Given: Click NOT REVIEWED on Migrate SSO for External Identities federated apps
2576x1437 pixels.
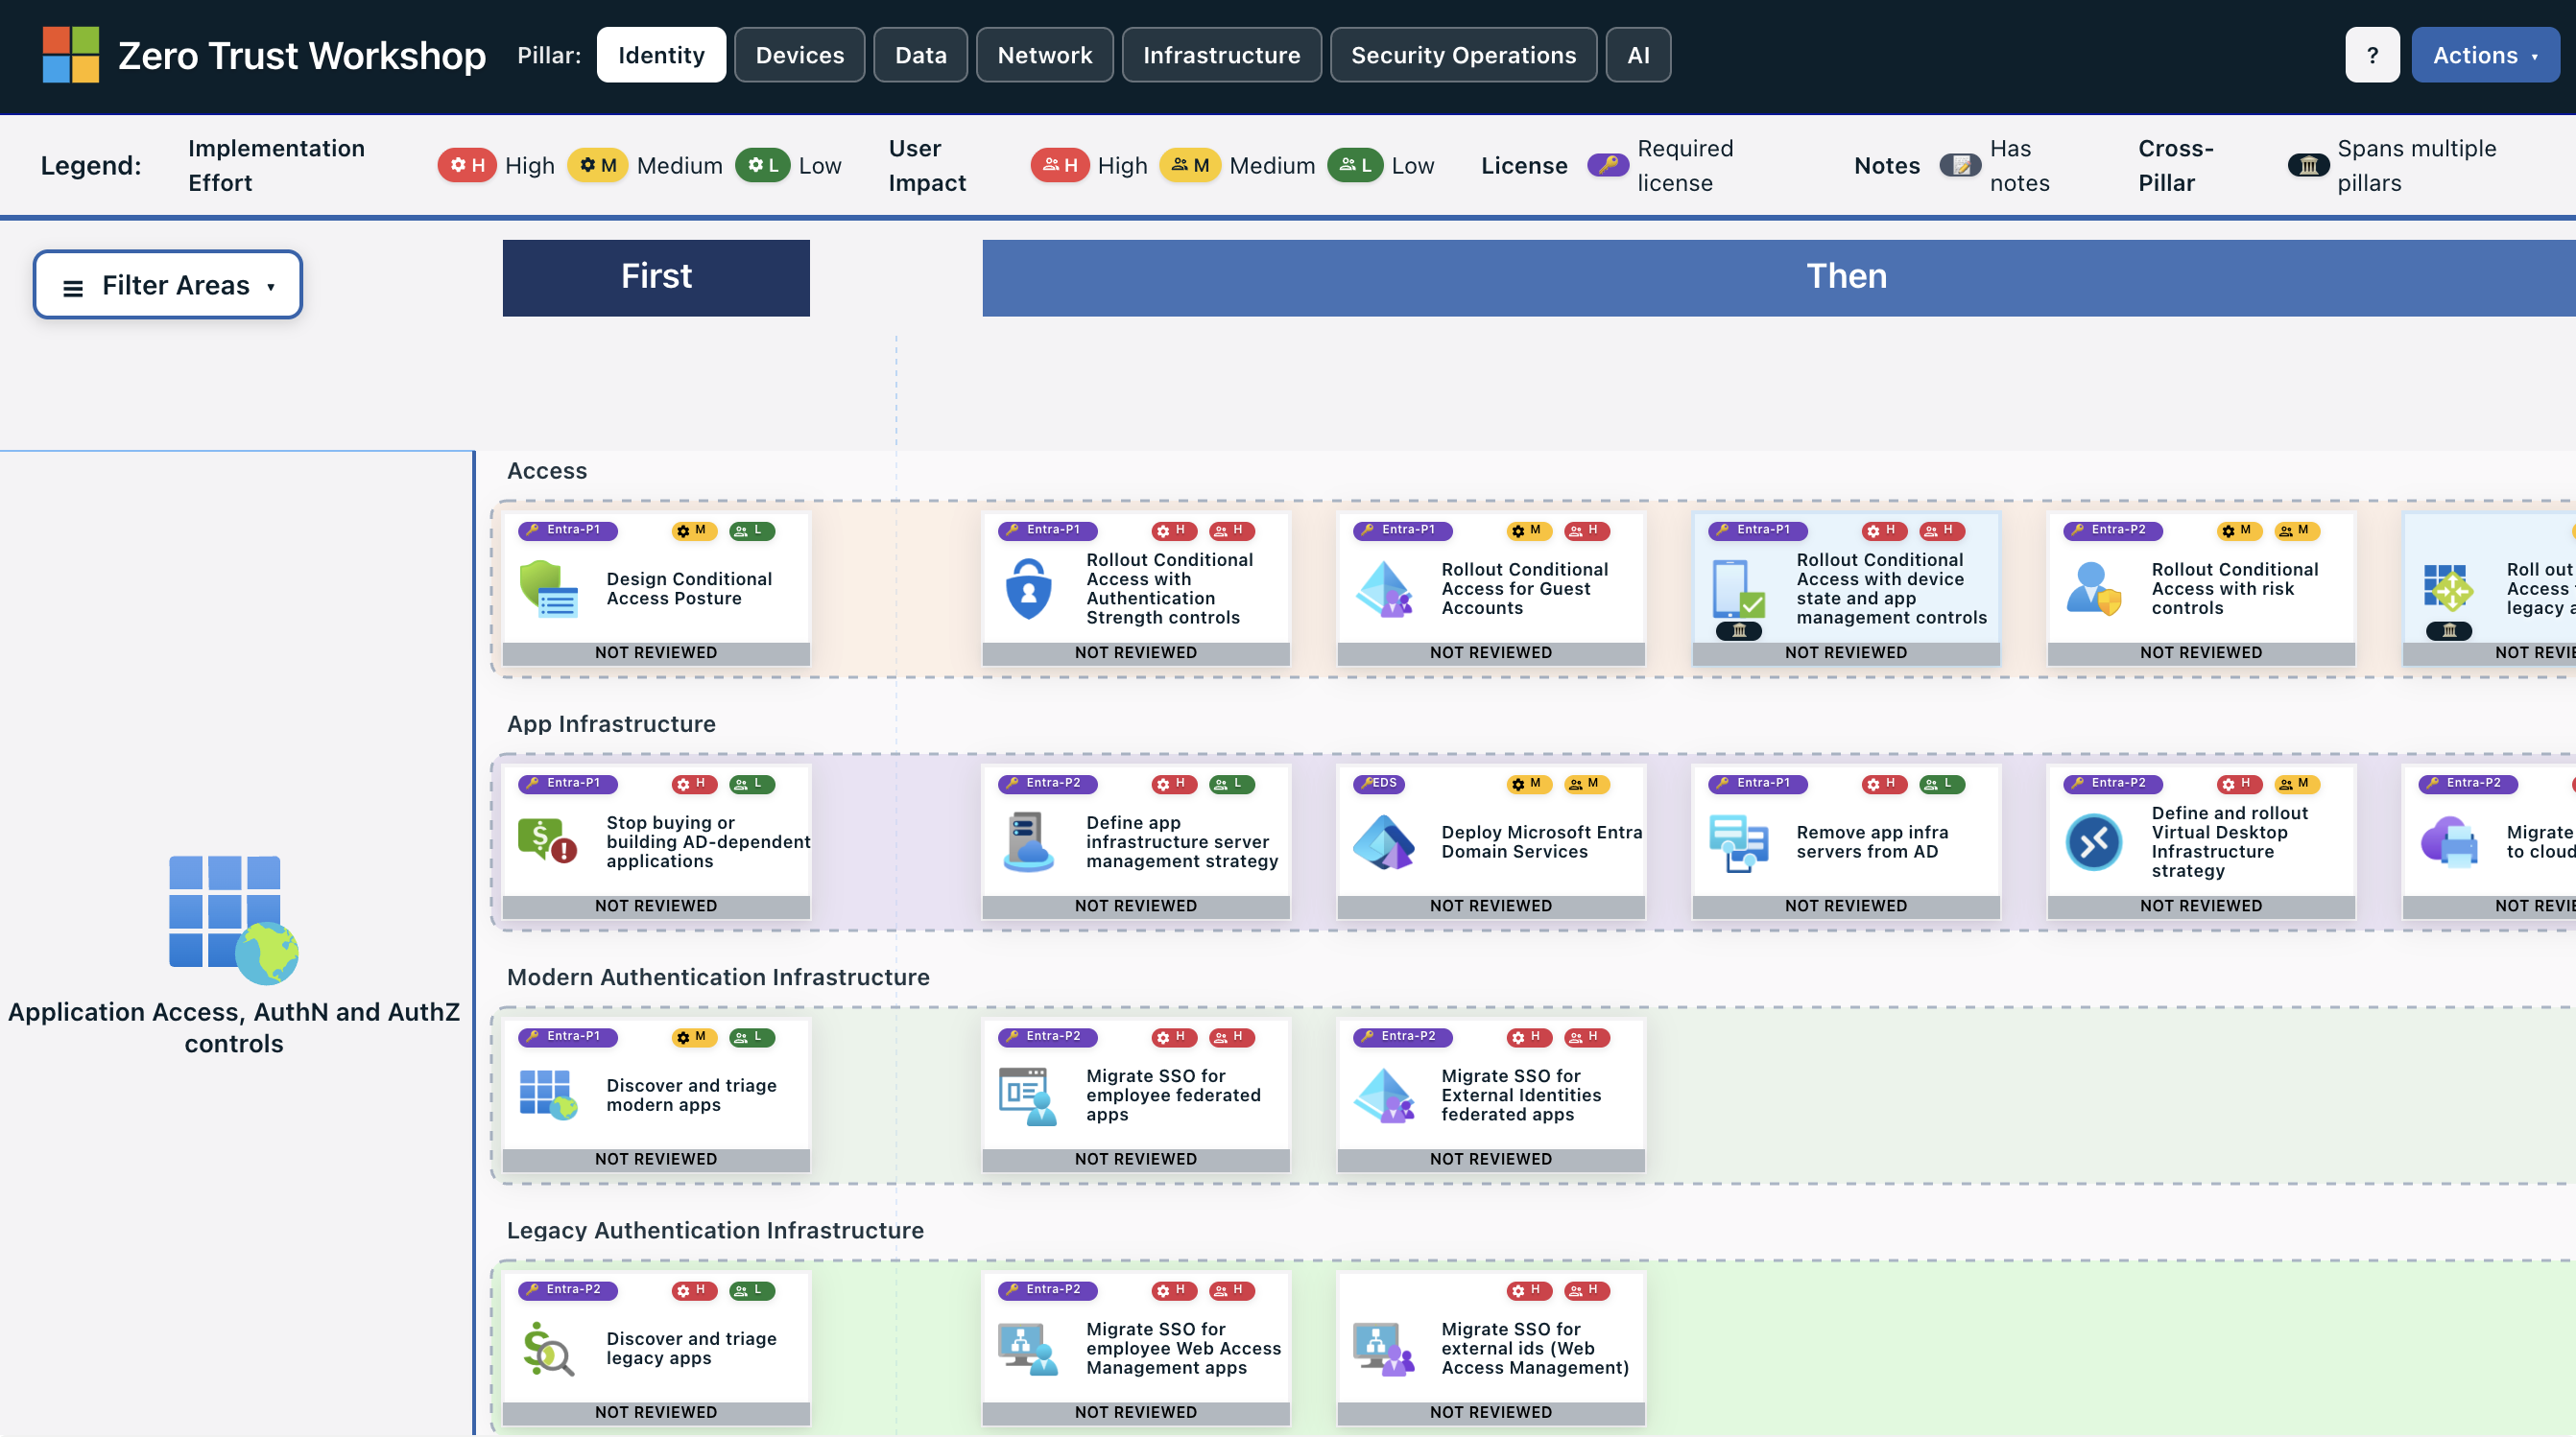Looking at the screenshot, I should tap(1490, 1158).
